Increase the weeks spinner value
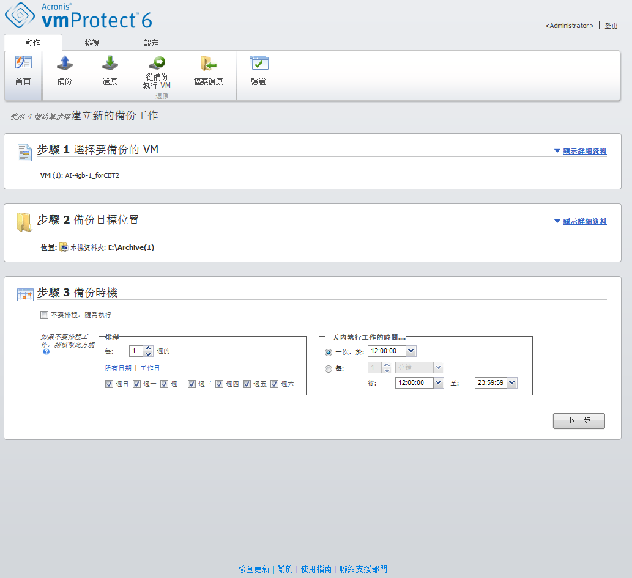The width and height of the screenshot is (632, 578). [x=148, y=348]
